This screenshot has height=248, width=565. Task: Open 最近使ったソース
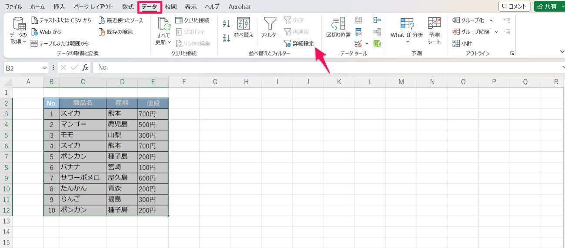point(120,20)
